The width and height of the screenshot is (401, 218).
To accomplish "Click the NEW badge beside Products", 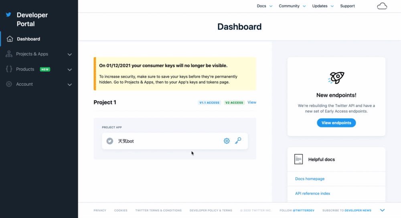I will coord(45,69).
